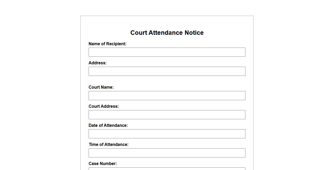Click the "Case Number:" label
334x170 pixels.
tap(103, 163)
